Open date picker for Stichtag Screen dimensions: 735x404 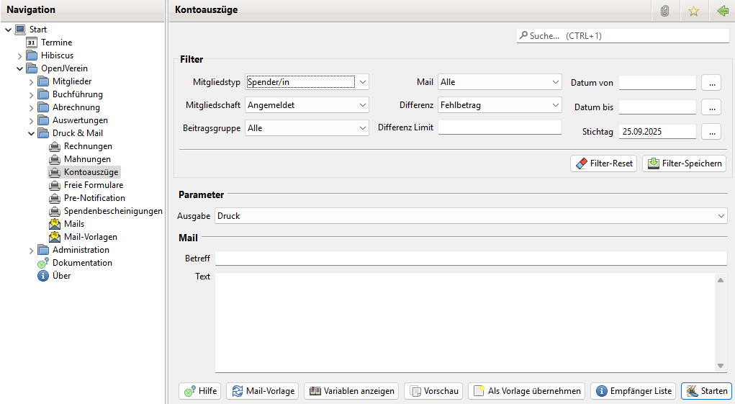click(711, 132)
